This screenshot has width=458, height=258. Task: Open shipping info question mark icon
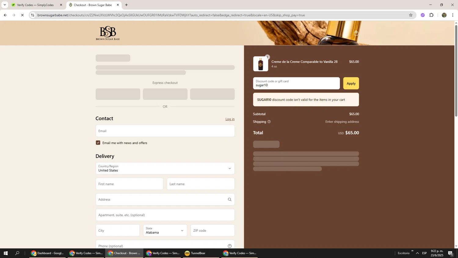[269, 122]
